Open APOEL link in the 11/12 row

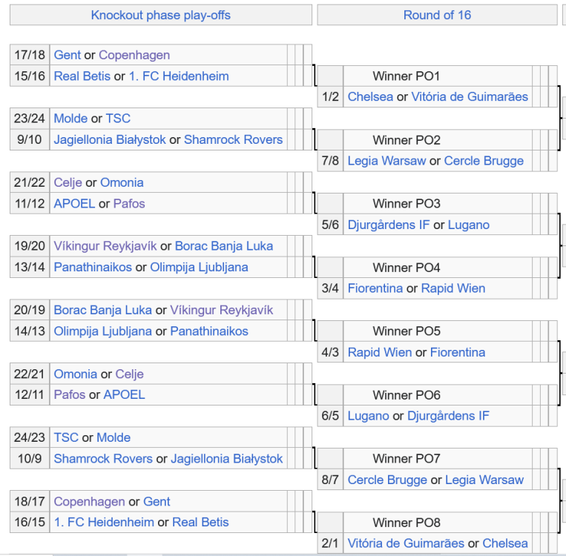coord(74,204)
